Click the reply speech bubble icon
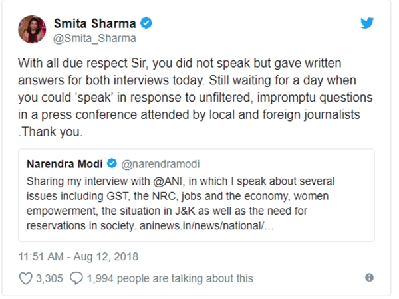399x299 pixels. [76, 278]
